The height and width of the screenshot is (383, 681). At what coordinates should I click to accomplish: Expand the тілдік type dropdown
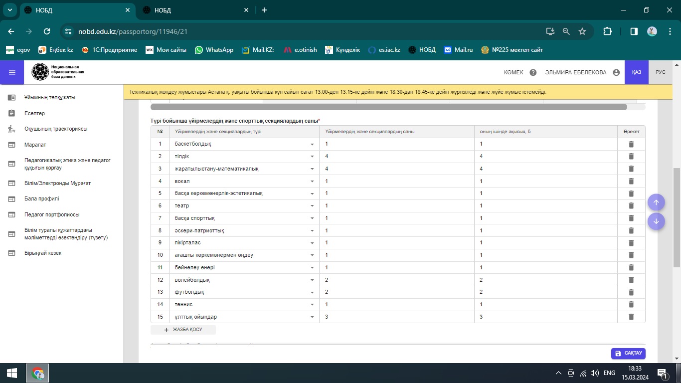tap(312, 157)
